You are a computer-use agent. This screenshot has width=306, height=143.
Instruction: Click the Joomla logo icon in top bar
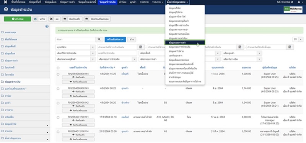point(6,2)
